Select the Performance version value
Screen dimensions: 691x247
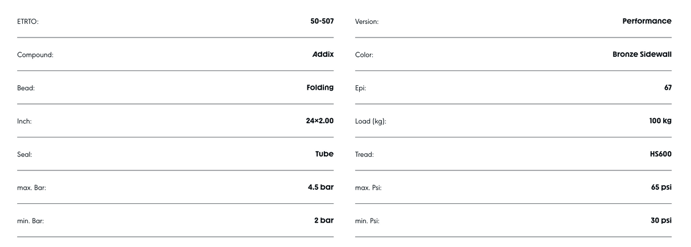tap(647, 22)
